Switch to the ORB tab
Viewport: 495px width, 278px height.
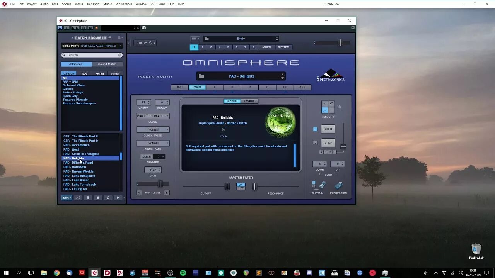180,87
